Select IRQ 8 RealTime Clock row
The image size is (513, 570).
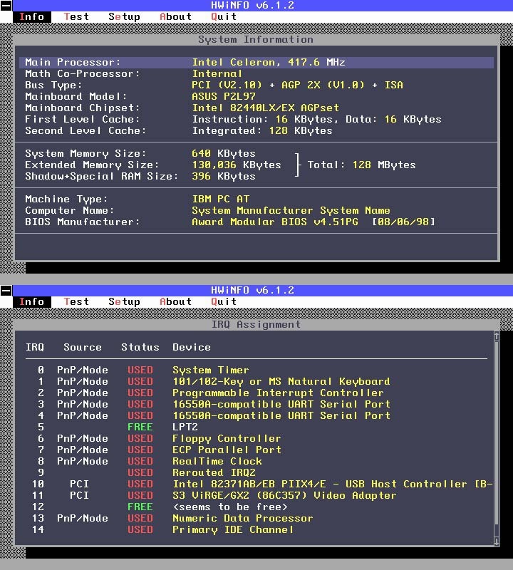point(256,461)
